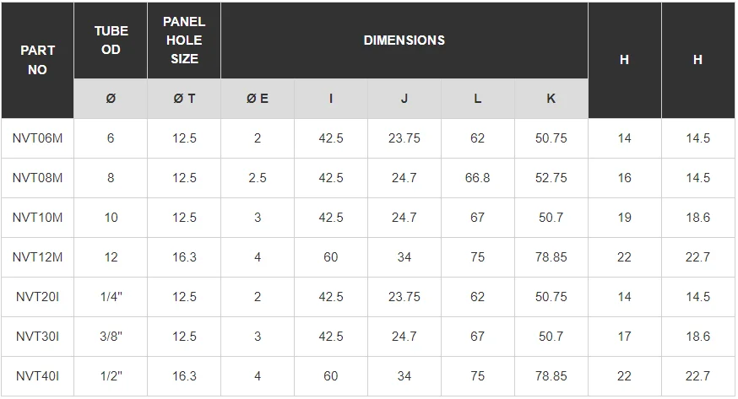This screenshot has width=738, height=399.
Task: Click the L dimension sub-header
Action: click(x=478, y=99)
